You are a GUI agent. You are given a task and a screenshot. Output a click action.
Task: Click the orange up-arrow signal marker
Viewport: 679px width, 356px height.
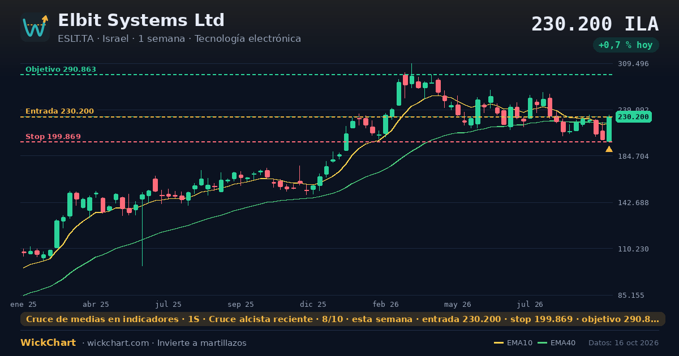click(x=609, y=149)
